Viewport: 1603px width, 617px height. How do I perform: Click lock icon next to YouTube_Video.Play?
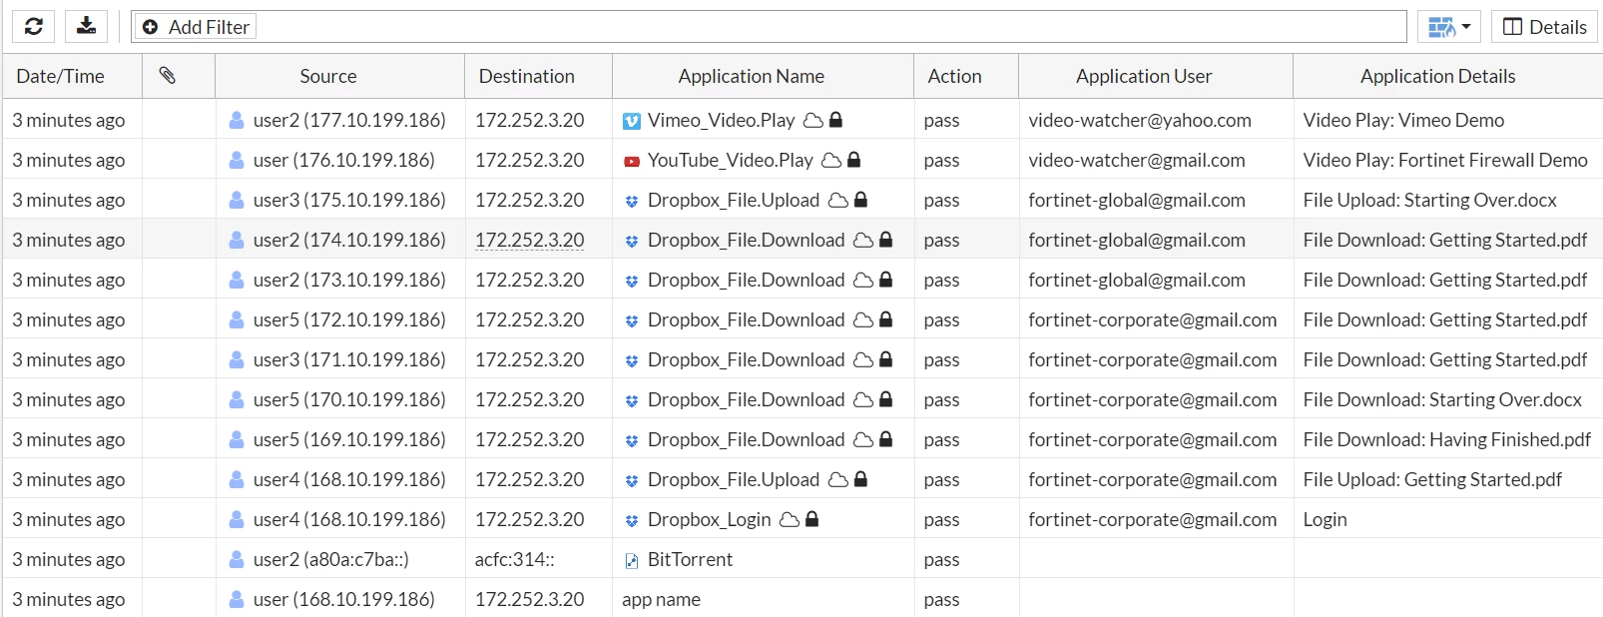coord(854,160)
